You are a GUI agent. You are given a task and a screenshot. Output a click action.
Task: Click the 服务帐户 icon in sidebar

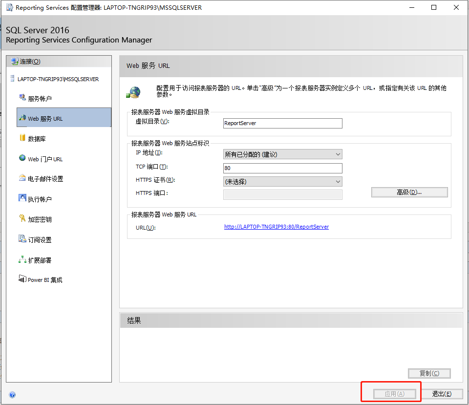22,97
